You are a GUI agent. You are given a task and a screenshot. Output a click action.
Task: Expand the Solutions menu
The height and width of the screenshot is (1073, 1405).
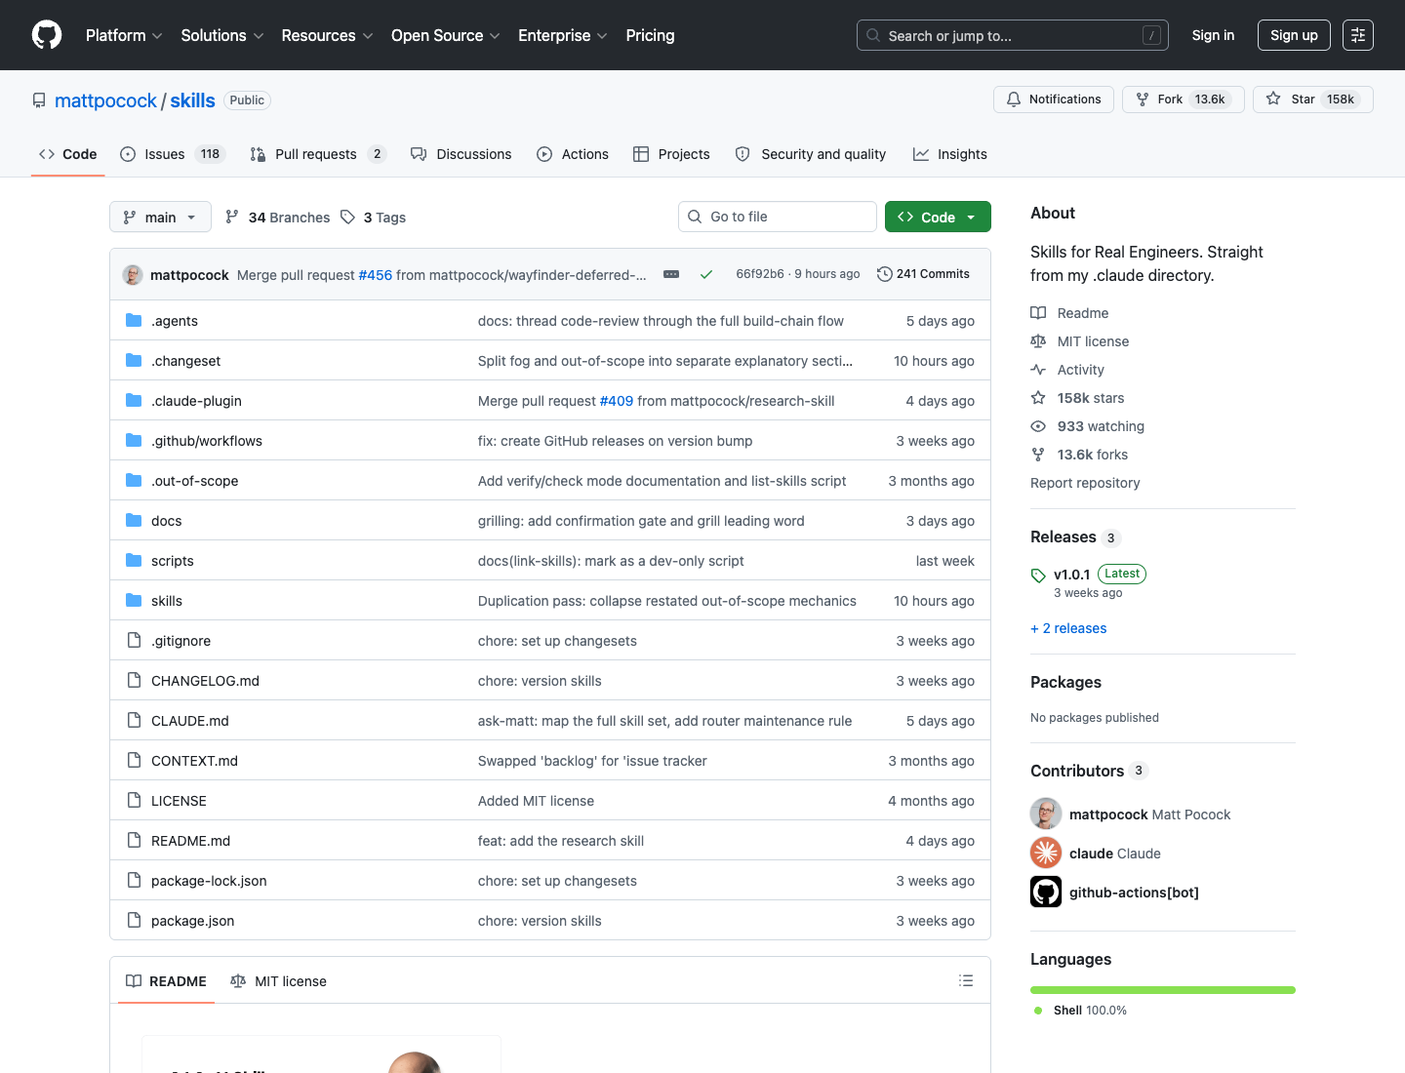[222, 35]
